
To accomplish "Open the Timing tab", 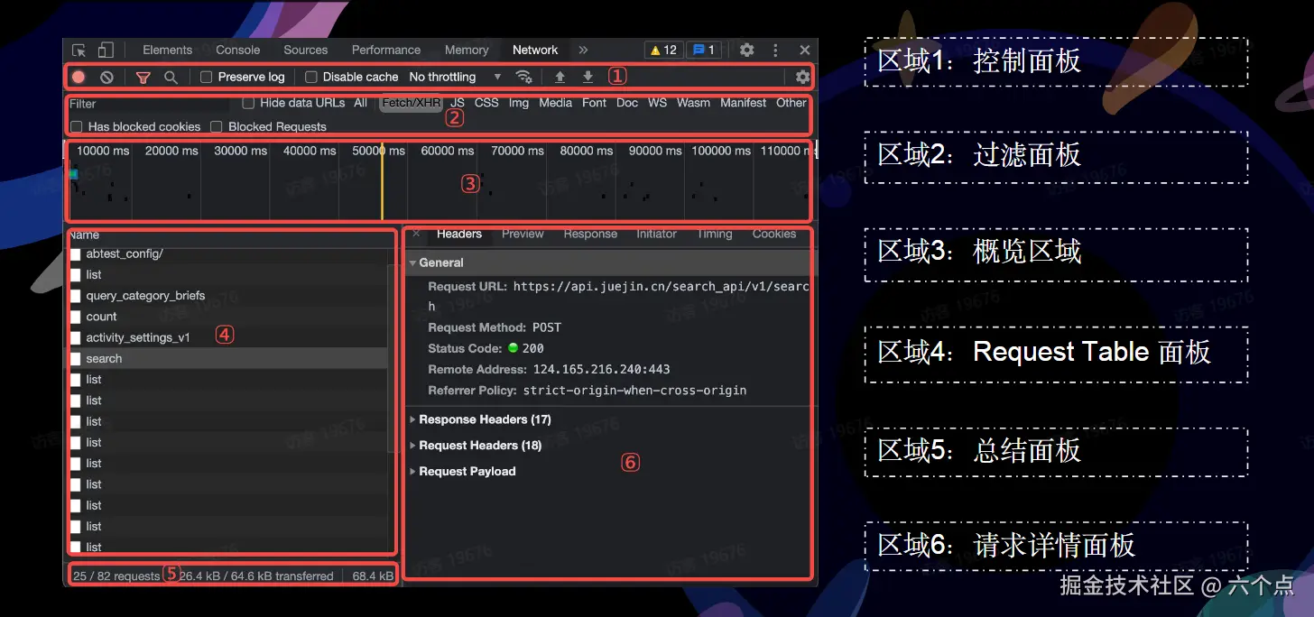I will coord(714,234).
